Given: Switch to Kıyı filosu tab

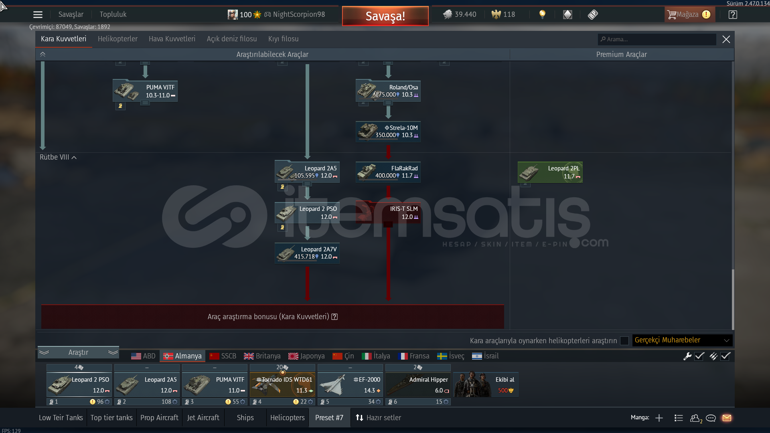Looking at the screenshot, I should click(x=283, y=39).
